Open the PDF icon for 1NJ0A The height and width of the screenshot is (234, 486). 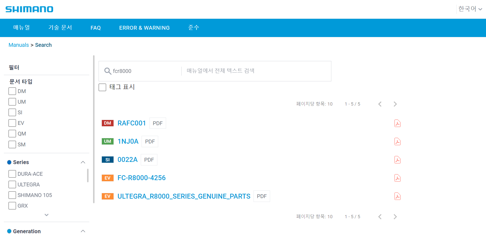(397, 141)
